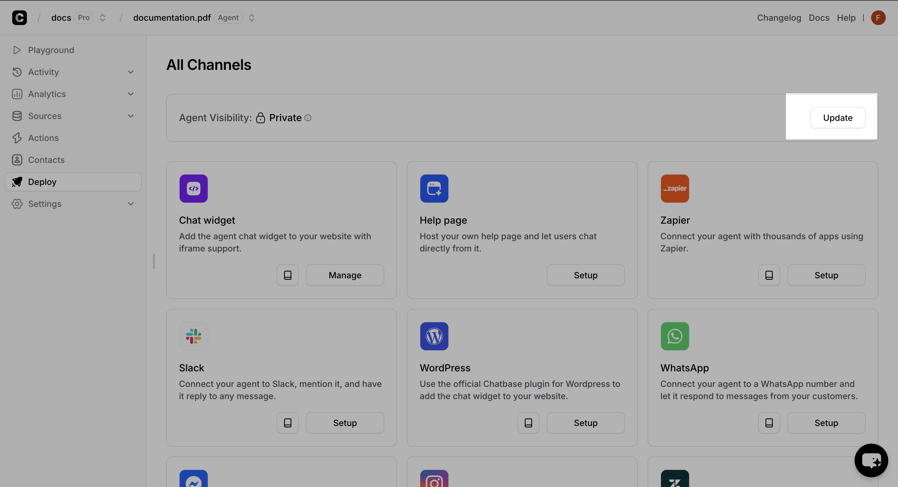
Task: Open the WhatsApp guide book icon
Action: coord(769,423)
